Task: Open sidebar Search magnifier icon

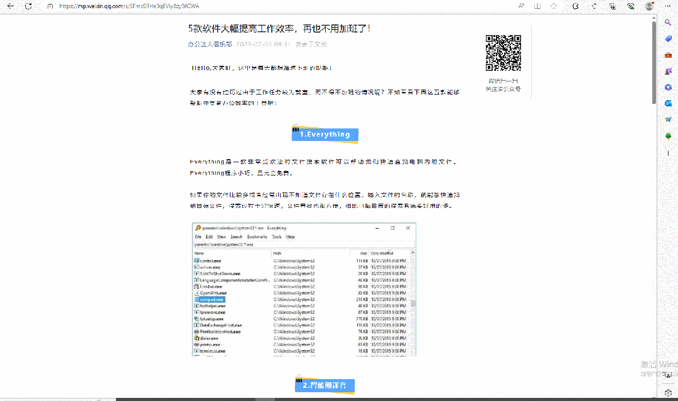Action: coord(668,23)
